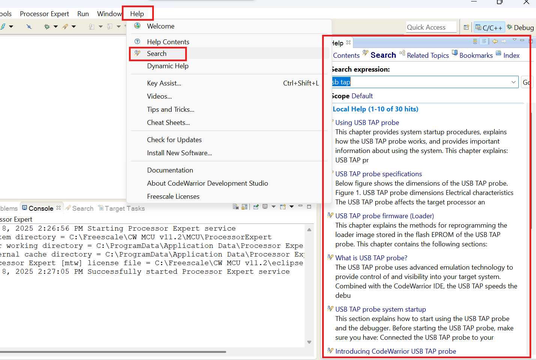This screenshot has height=360, width=536.
Task: Toggle Show Result Categories in Help view
Action: pos(475,41)
